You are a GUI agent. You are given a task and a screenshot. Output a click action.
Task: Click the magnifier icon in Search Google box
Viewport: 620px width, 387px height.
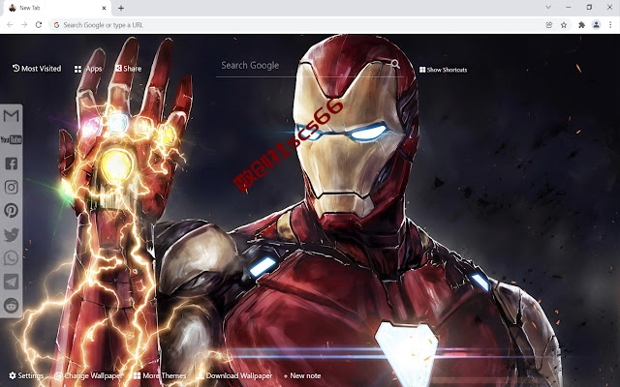pos(395,64)
